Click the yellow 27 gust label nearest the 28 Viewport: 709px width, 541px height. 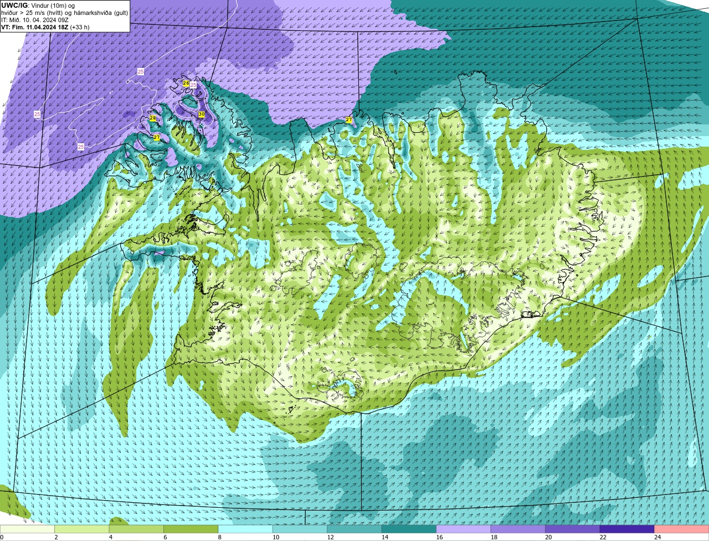pos(157,137)
